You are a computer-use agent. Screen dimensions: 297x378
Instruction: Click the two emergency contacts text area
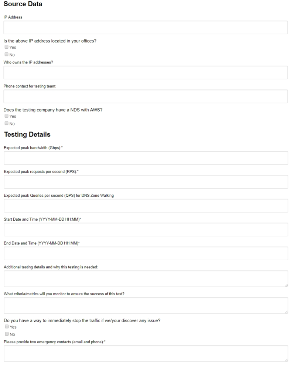tap(146, 354)
